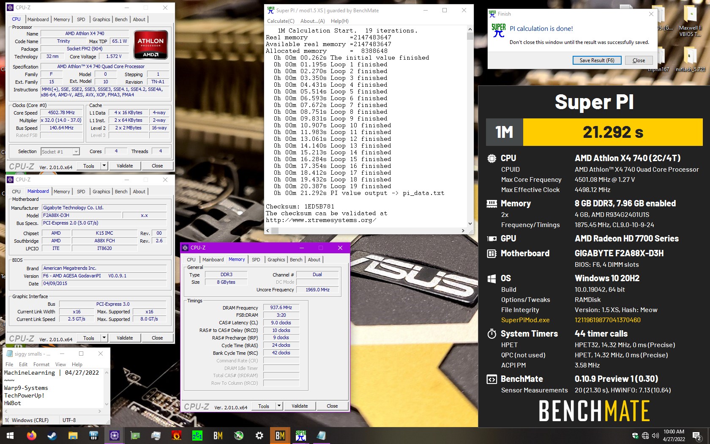Open the notification center icon

click(x=697, y=436)
